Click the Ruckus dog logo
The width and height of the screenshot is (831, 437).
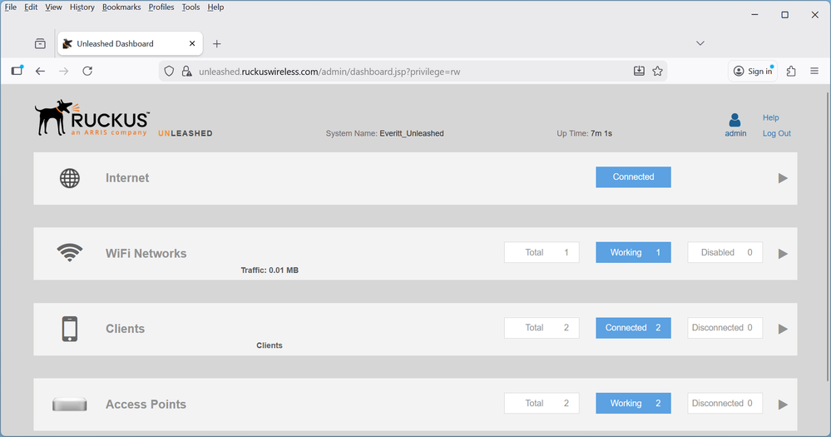coord(92,117)
